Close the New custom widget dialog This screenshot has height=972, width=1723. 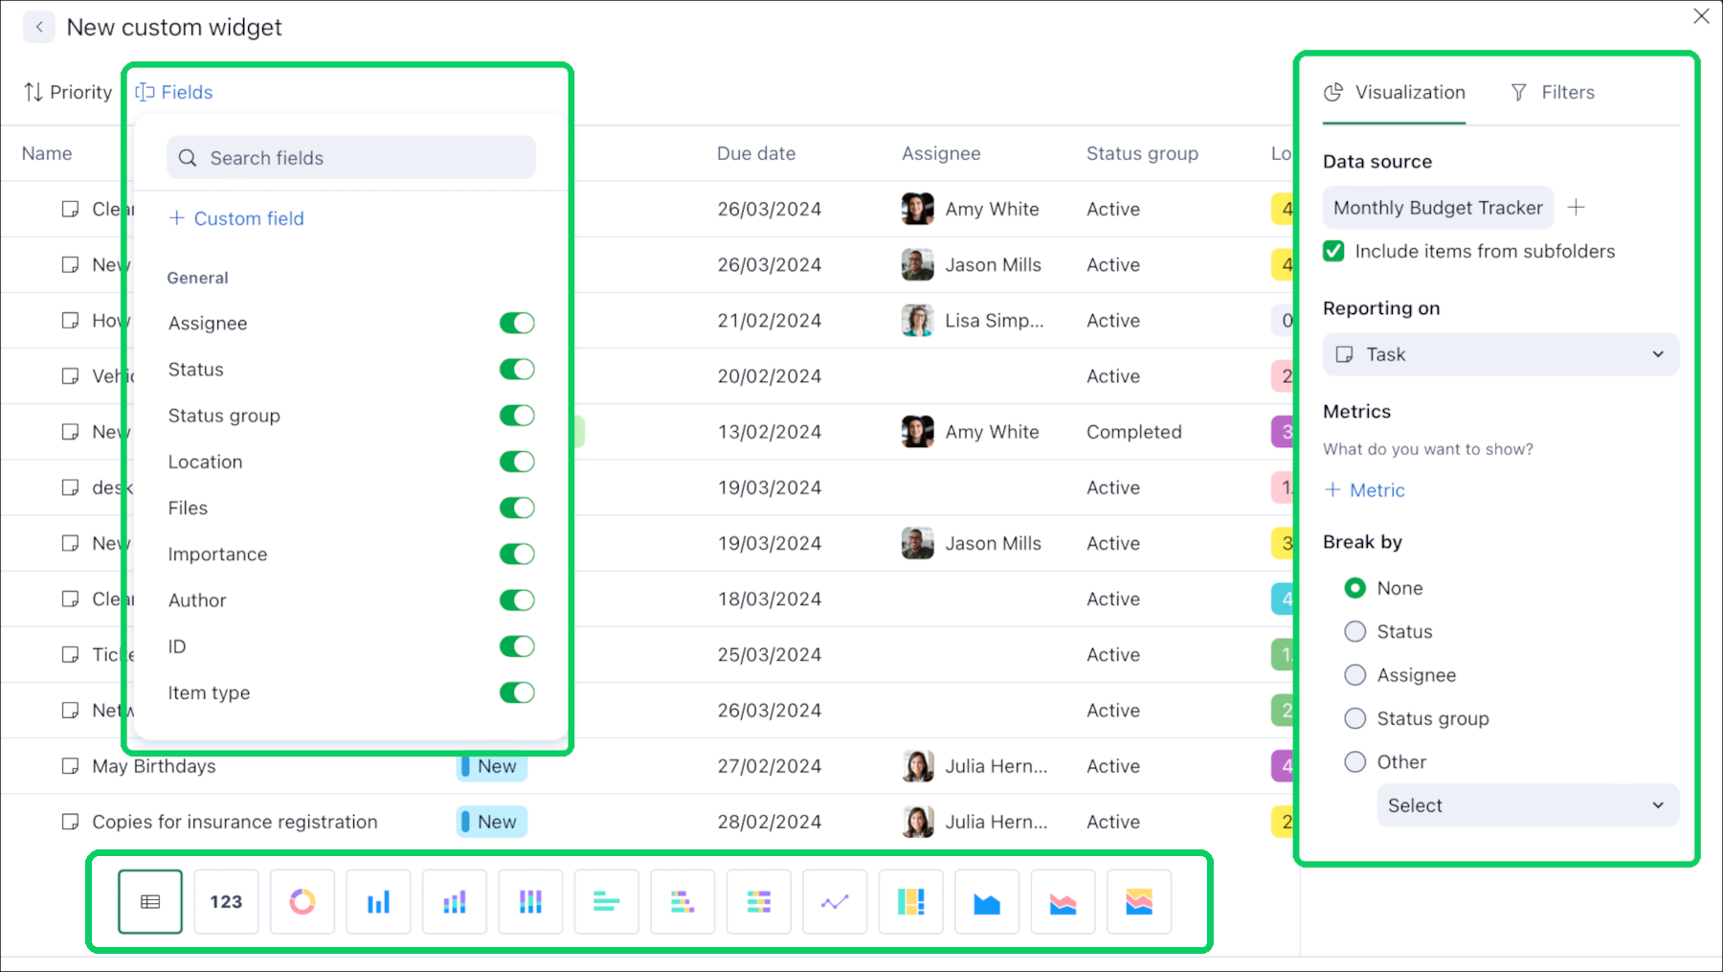[x=1701, y=16]
